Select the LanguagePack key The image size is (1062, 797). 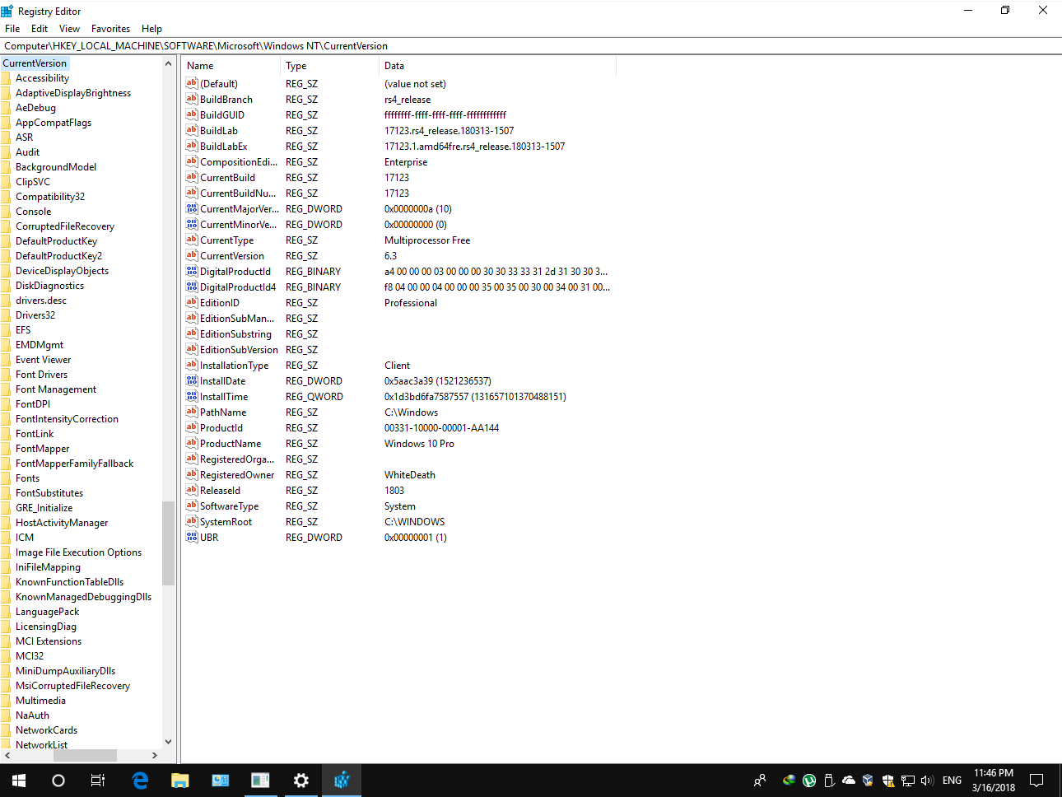point(48,612)
